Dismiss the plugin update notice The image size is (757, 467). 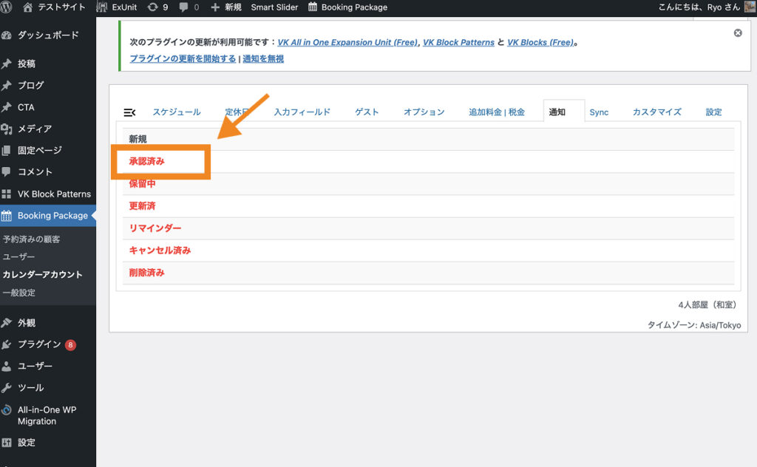737,33
